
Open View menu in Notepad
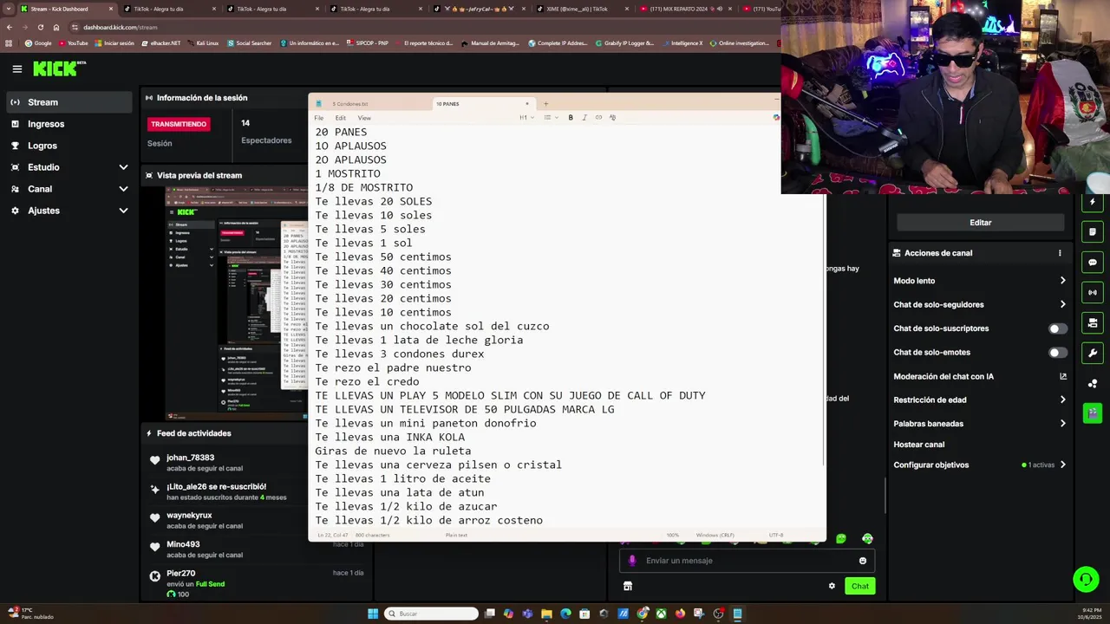(x=364, y=118)
